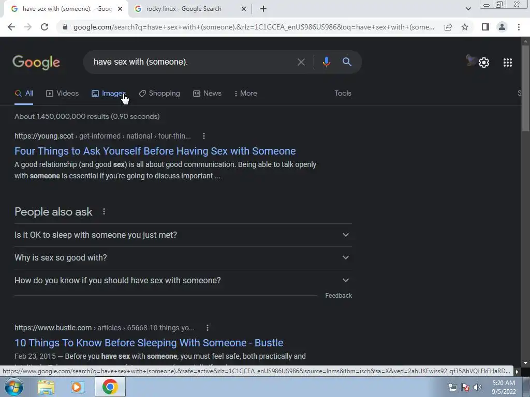Click the network tray icon
This screenshot has height=397, width=530.
[452, 387]
